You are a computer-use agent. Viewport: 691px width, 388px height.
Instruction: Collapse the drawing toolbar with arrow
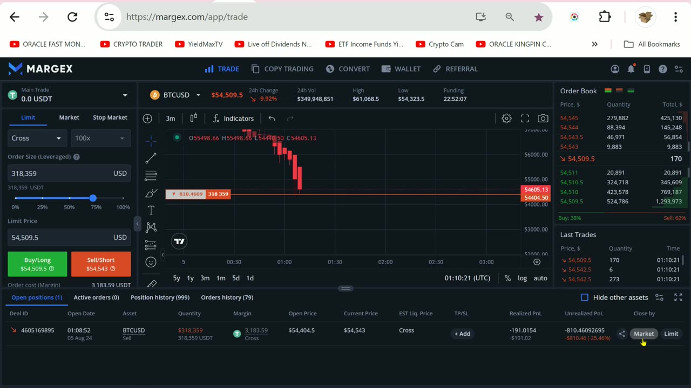[163, 255]
